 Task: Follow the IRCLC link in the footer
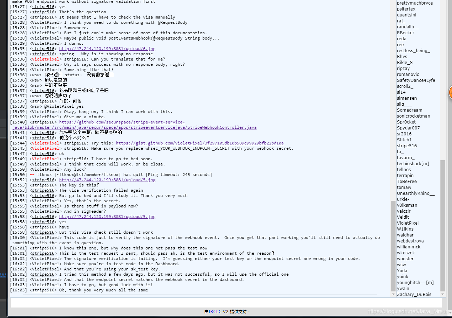pos(215,311)
